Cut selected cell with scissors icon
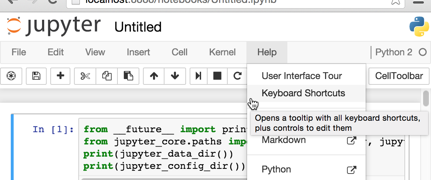Screen dimensions: 431x180 [85, 76]
